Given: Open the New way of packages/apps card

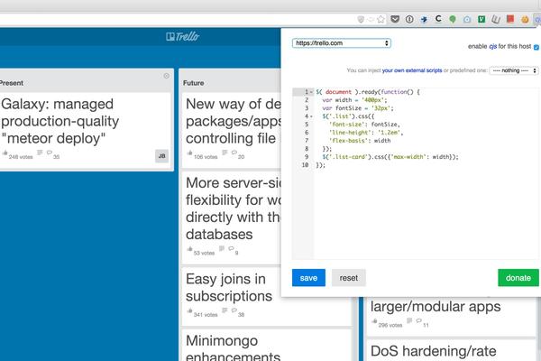Looking at the screenshot, I should coord(231,130).
